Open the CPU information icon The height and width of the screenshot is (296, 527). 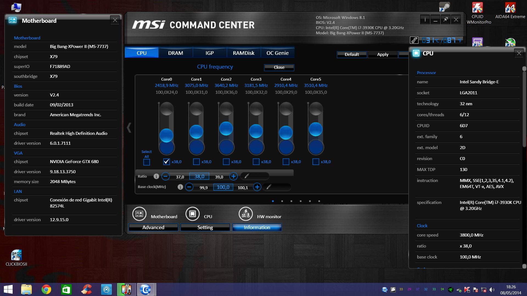[x=192, y=214]
